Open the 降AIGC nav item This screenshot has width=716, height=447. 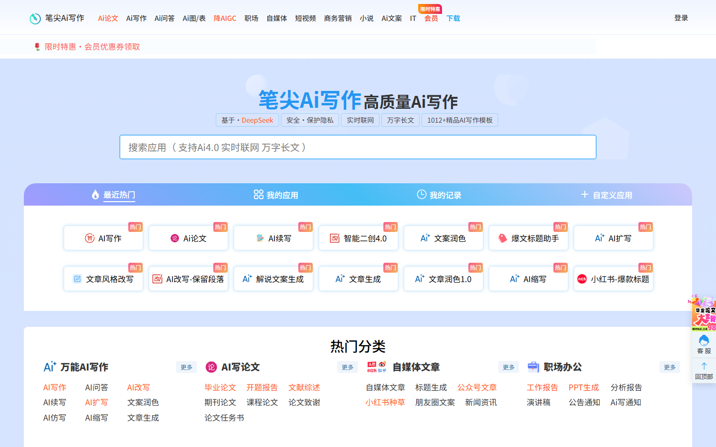(225, 18)
